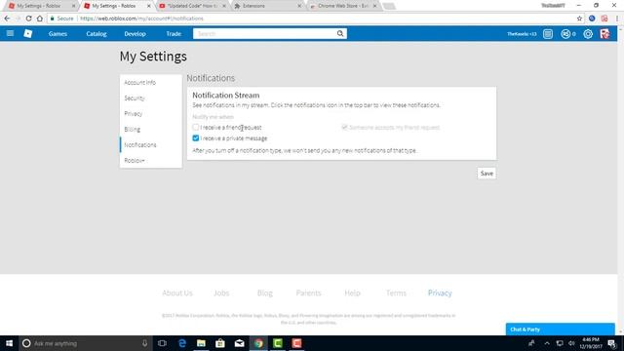Click the red Chrome extension icon
The height and width of the screenshot is (351, 624).
pyautogui.click(x=604, y=19)
